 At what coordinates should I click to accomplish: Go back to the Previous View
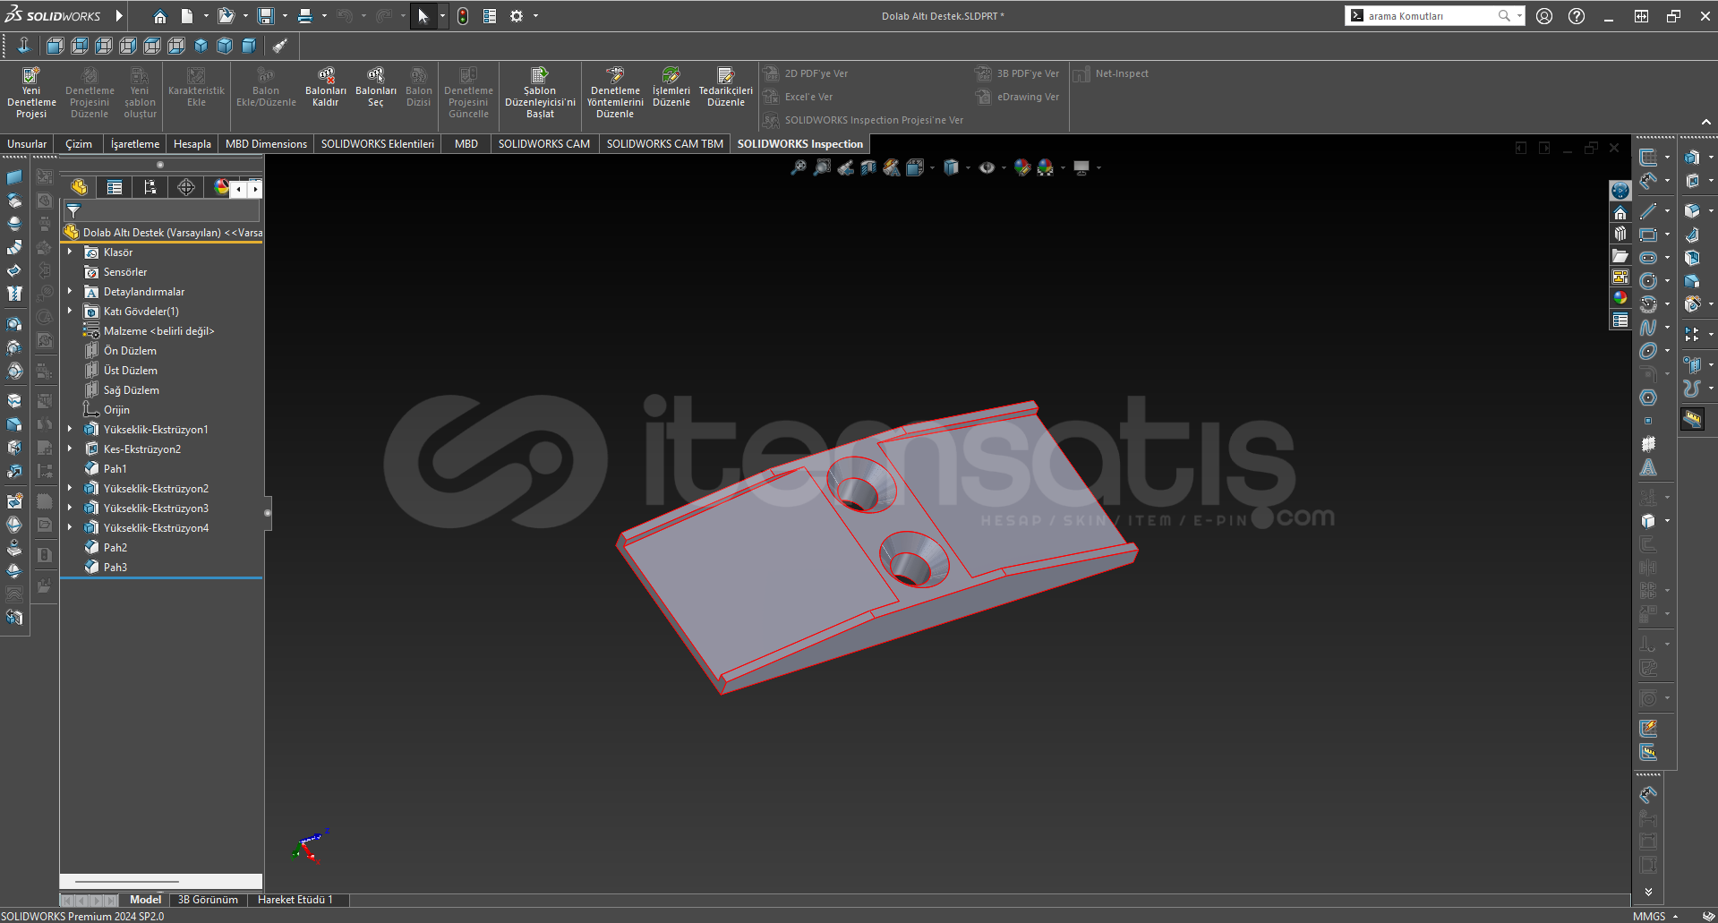845,167
